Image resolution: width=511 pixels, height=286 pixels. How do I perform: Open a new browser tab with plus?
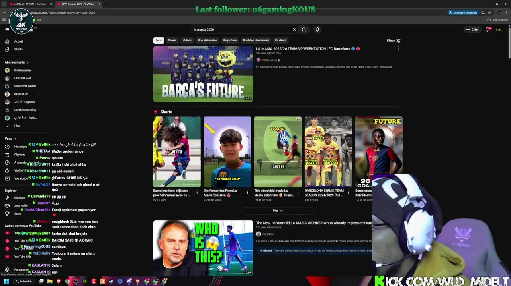(x=106, y=4)
